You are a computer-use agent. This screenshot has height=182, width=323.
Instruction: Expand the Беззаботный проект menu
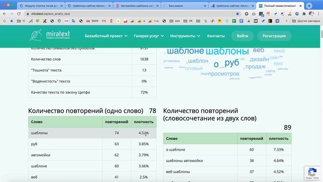point(106,36)
